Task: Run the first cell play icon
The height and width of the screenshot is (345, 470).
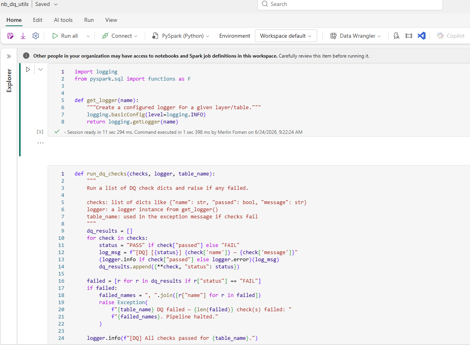Action: (x=28, y=69)
